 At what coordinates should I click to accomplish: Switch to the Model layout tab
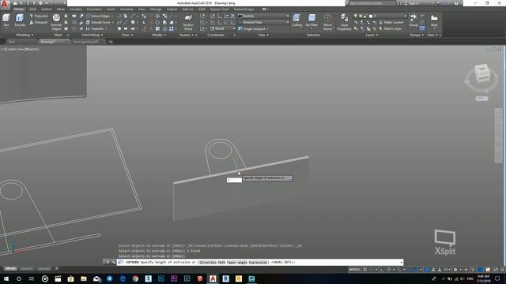(10, 268)
